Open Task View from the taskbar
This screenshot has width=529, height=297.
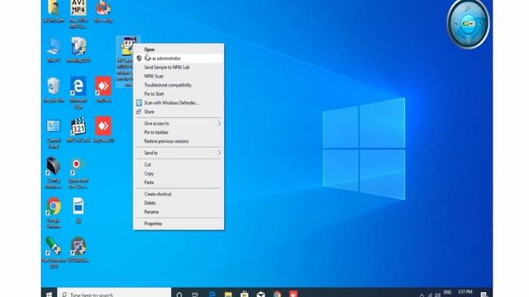click(195, 294)
